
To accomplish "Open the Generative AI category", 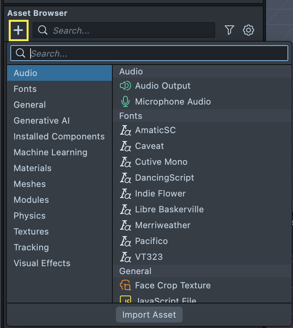I will click(42, 121).
